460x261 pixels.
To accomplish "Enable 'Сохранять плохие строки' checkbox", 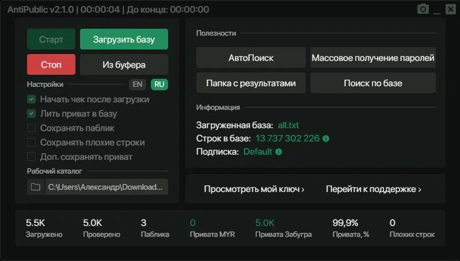I will [x=32, y=143].
